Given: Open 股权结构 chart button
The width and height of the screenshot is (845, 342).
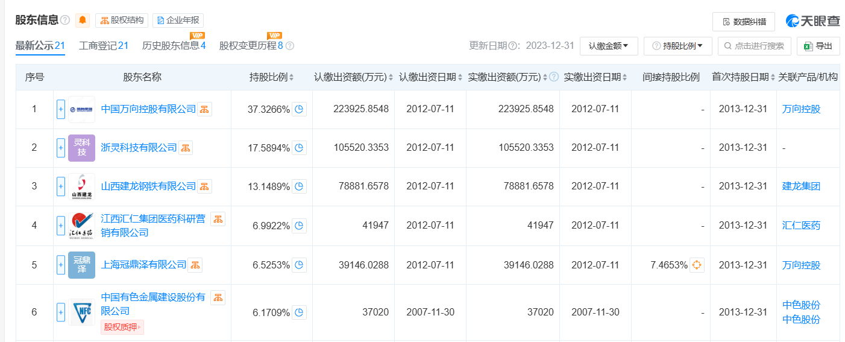Looking at the screenshot, I should tap(122, 21).
